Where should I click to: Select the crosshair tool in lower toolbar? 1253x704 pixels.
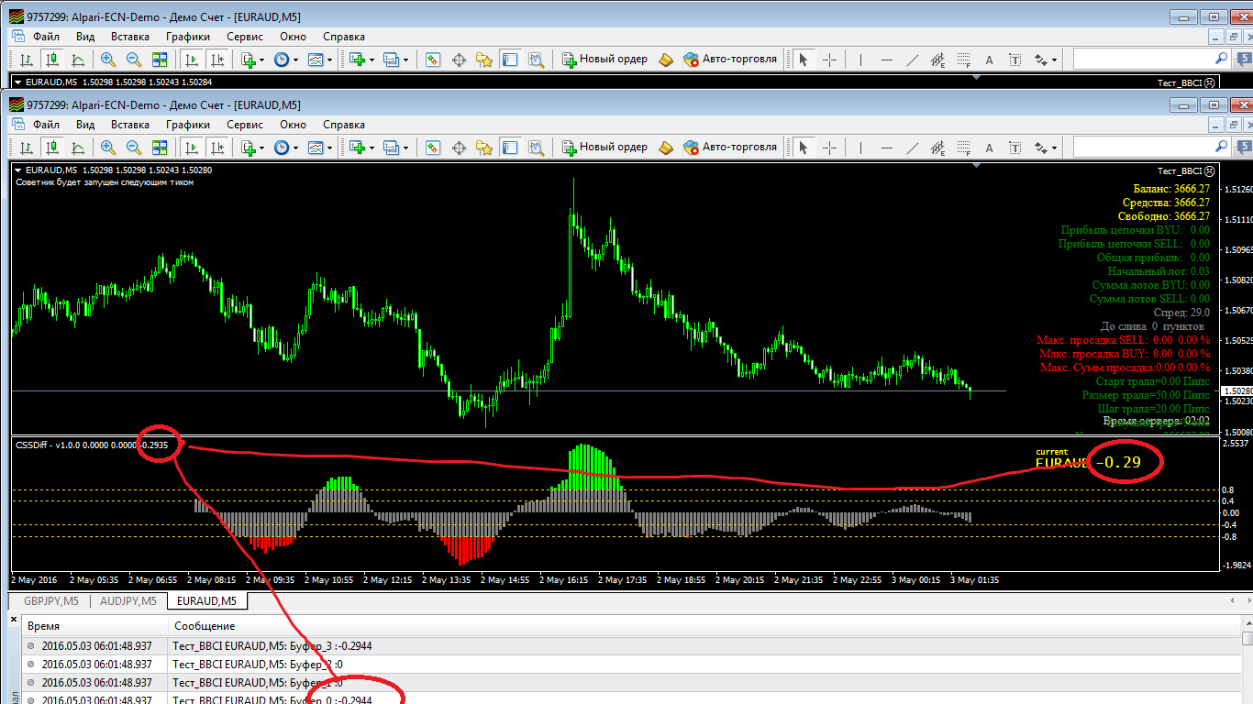(x=829, y=147)
